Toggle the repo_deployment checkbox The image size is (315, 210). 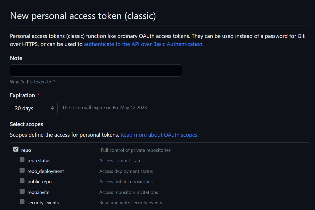(x=22, y=170)
